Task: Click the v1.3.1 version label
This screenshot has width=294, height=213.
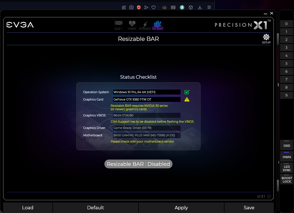Action: [261, 196]
